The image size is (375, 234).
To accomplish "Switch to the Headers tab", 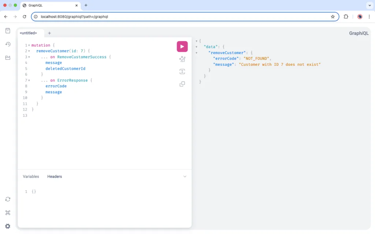I will pyautogui.click(x=55, y=177).
